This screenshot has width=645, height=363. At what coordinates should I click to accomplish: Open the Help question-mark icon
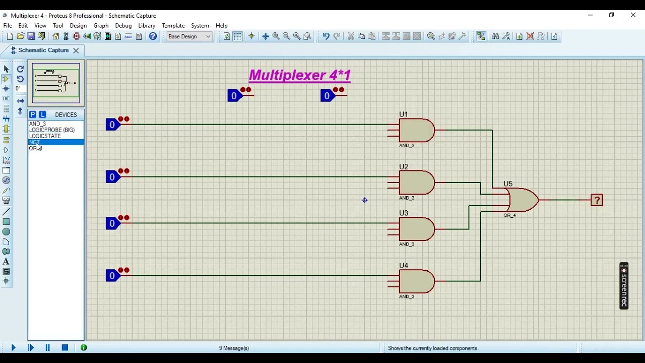[x=153, y=36]
